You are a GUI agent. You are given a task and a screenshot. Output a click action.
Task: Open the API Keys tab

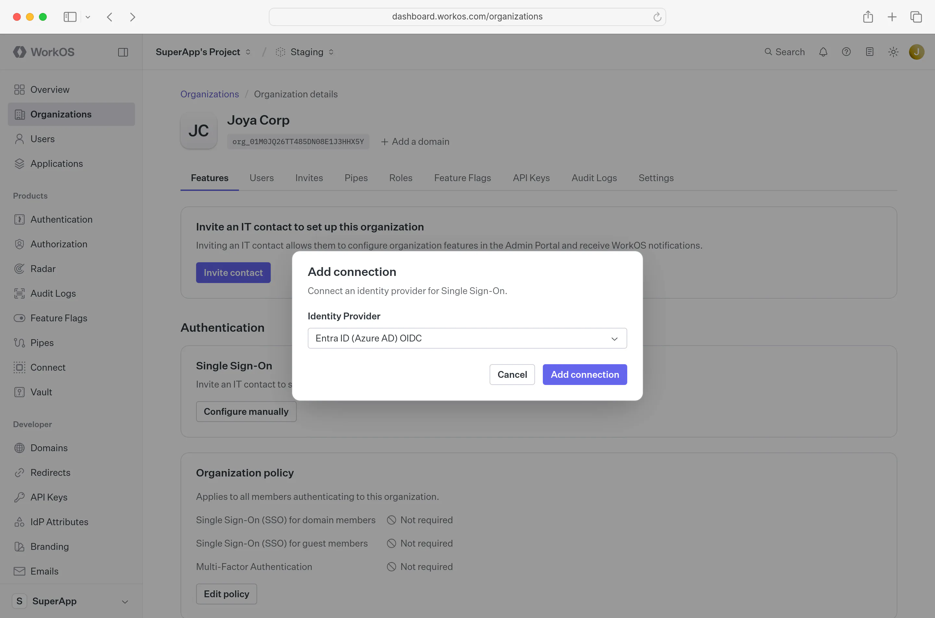(531, 178)
